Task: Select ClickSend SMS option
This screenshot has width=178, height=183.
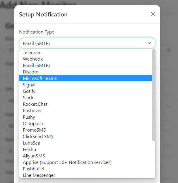Action: pos(38,137)
